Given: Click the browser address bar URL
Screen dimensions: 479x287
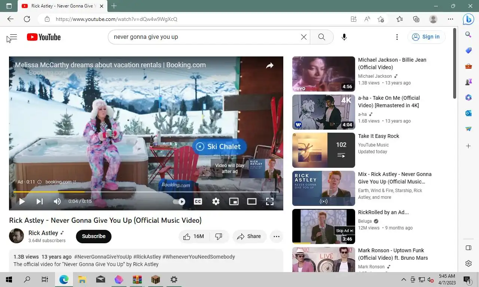Looking at the screenshot, I should point(116,19).
